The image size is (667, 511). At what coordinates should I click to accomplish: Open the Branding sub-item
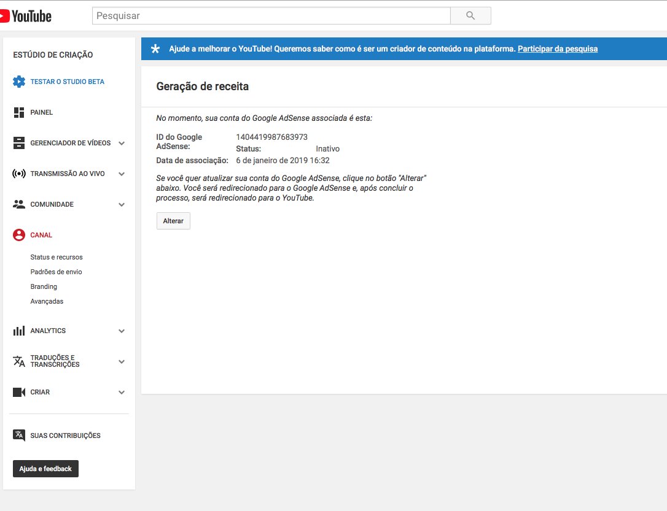(x=44, y=286)
